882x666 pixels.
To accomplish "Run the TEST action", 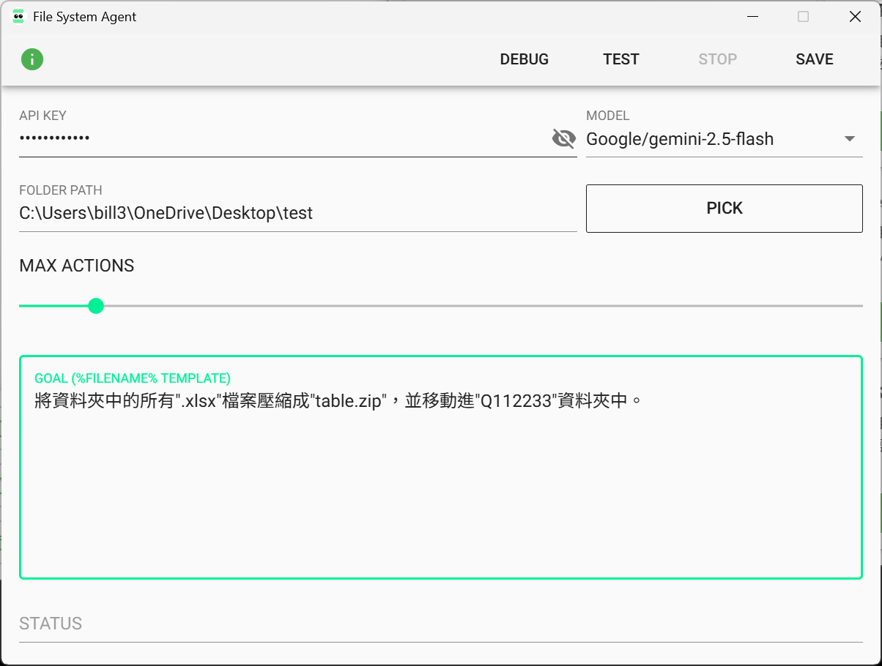I will (620, 59).
